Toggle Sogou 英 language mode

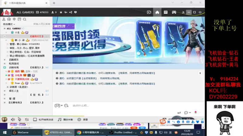[169, 122]
